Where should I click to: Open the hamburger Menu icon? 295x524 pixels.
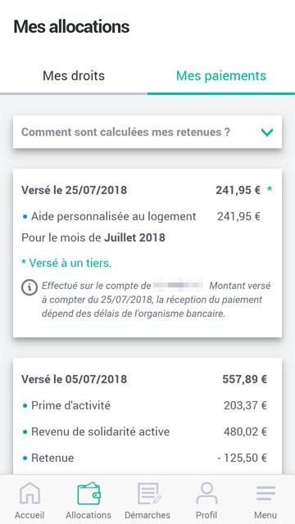(x=265, y=494)
